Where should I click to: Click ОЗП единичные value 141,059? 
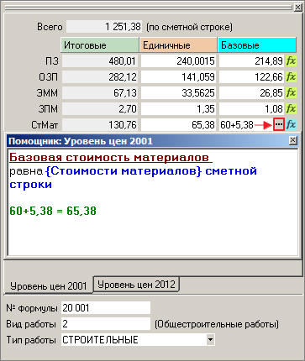(178, 76)
